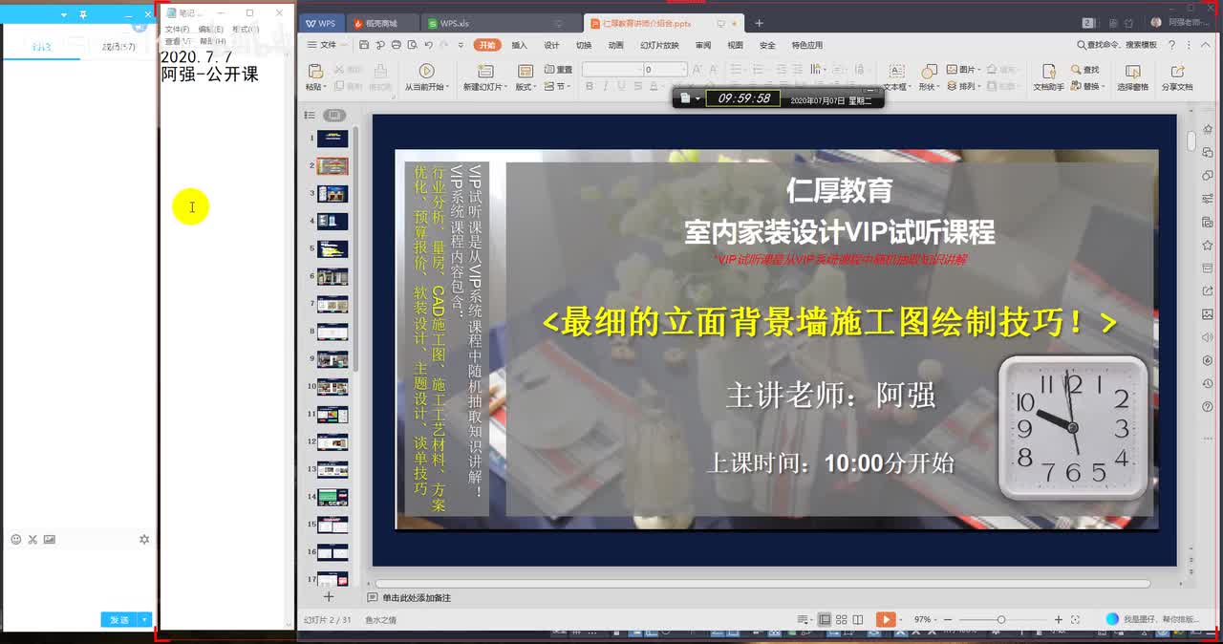This screenshot has width=1223, height=644.
Task: Click the zoom slider handle
Action: (1000, 619)
